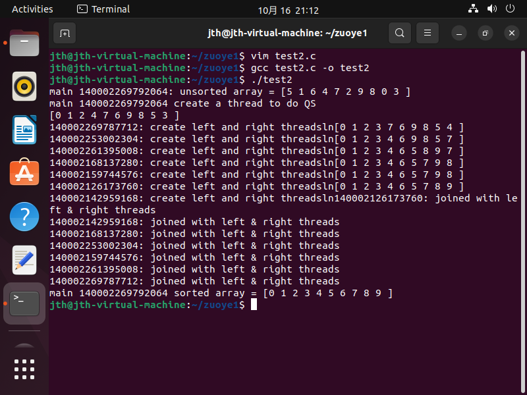527x395 pixels.
Task: Click the 'vim test2.c' command line
Action: coord(183,56)
